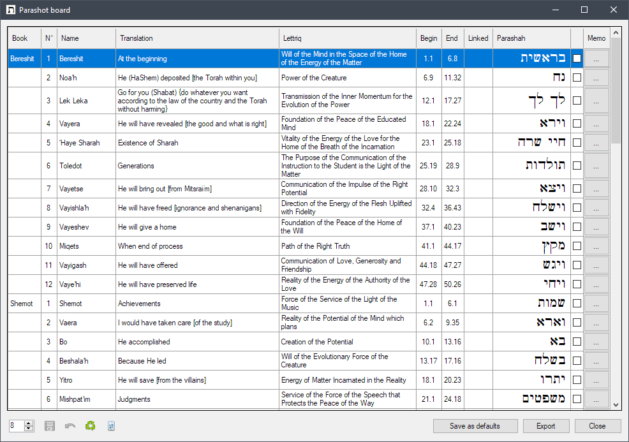Click the Shemot book cell
Image resolution: width=629 pixels, height=442 pixels.
(24, 304)
